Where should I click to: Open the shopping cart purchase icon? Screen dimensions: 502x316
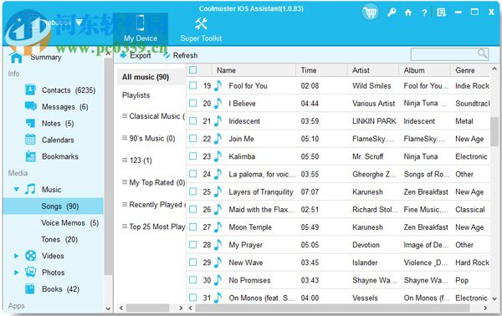coord(370,13)
